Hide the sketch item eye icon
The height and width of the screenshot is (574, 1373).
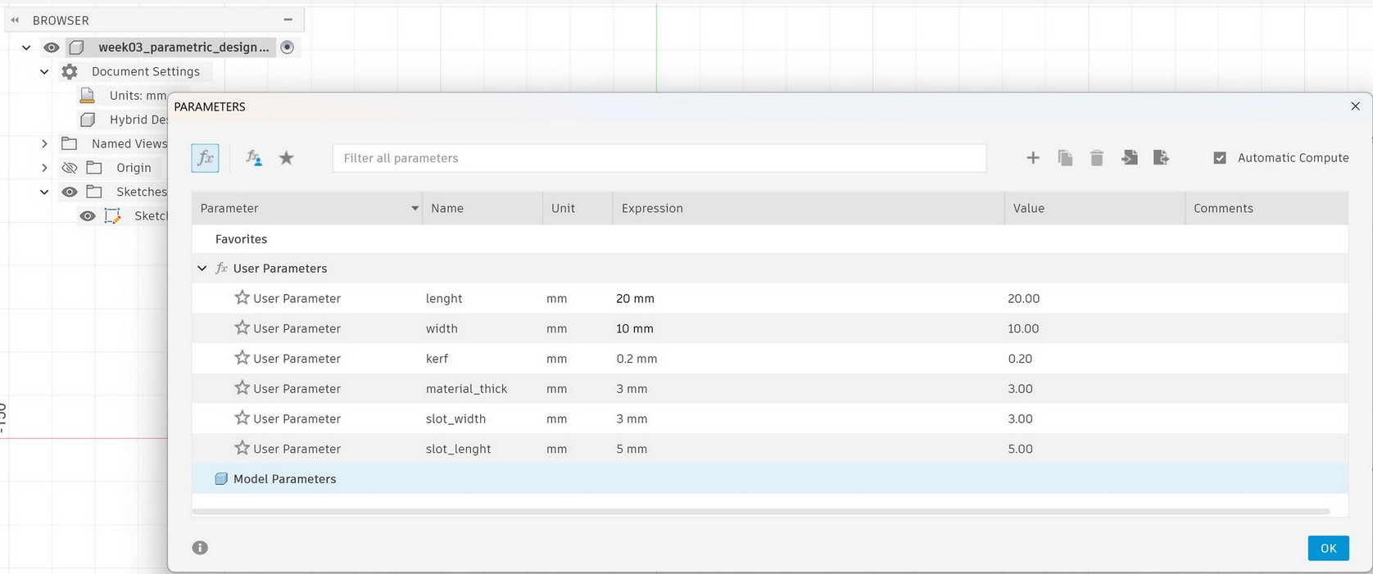click(x=88, y=216)
